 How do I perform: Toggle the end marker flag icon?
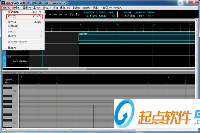(x=77, y=14)
